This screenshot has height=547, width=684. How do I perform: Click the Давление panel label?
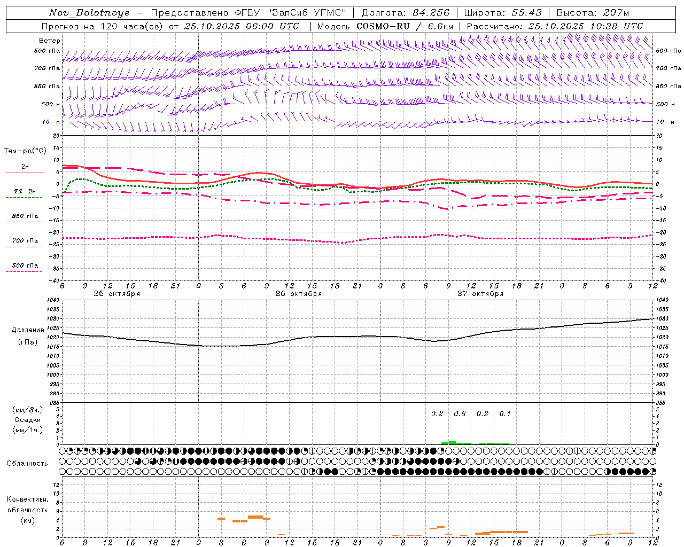tap(28, 330)
